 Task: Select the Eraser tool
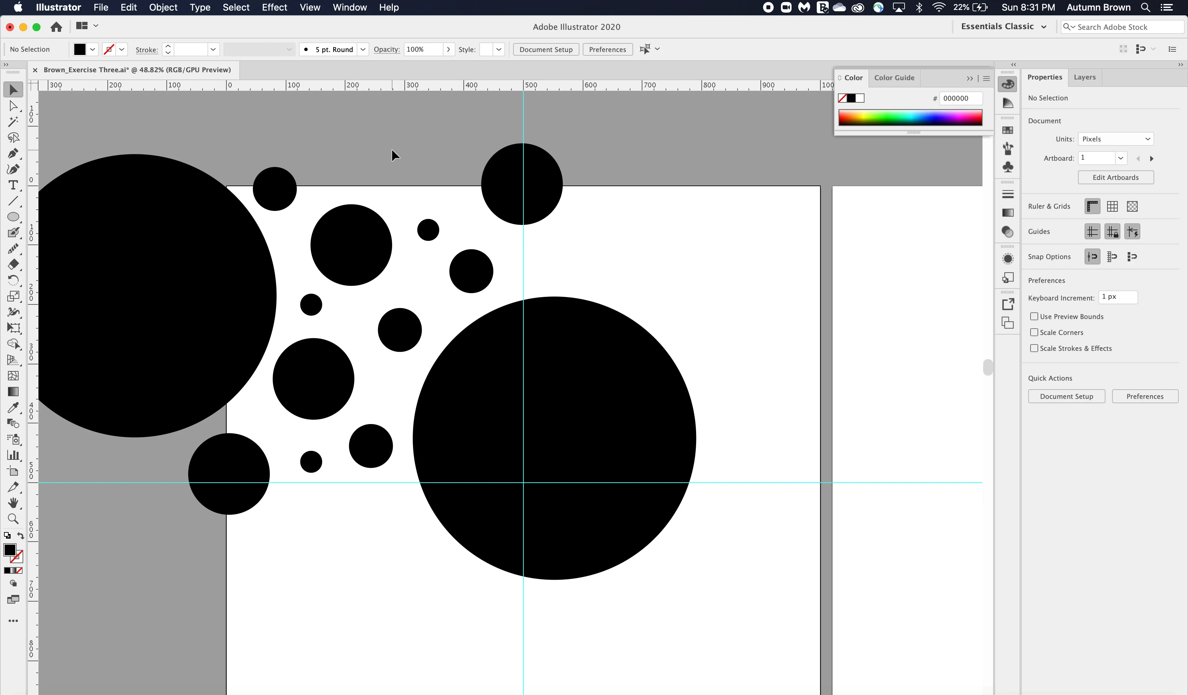(x=13, y=264)
